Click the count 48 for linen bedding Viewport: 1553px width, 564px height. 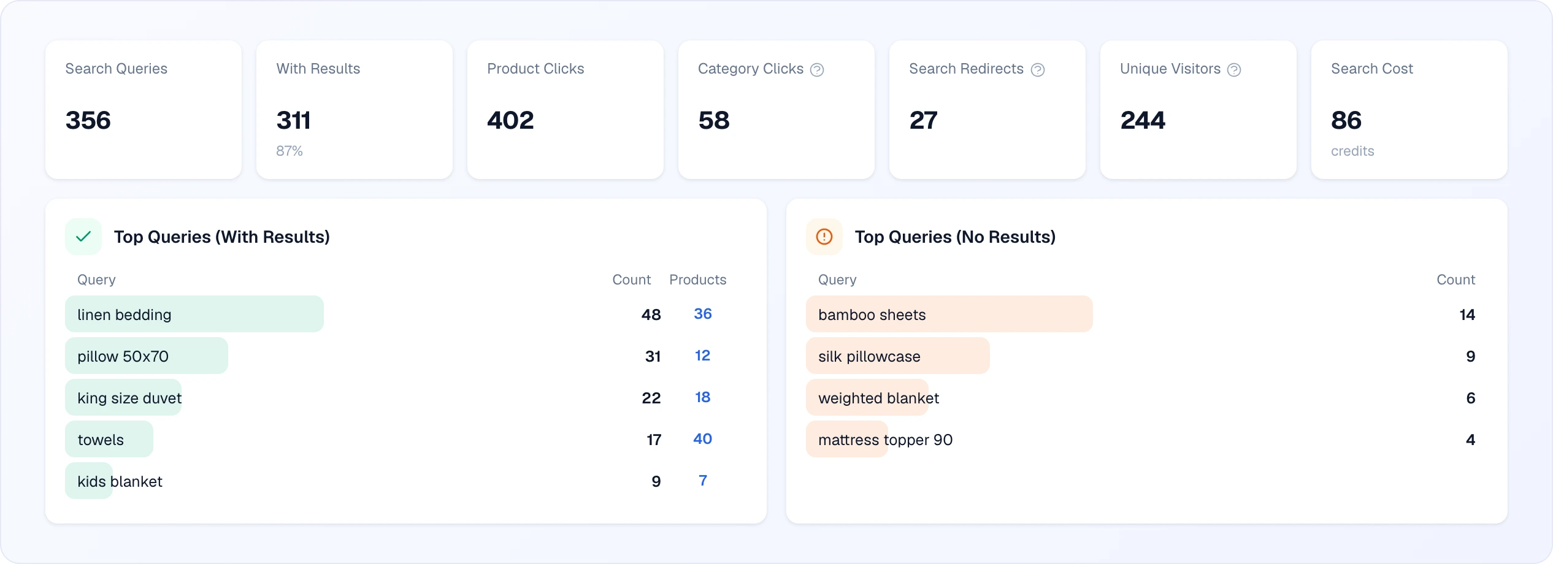tap(651, 314)
